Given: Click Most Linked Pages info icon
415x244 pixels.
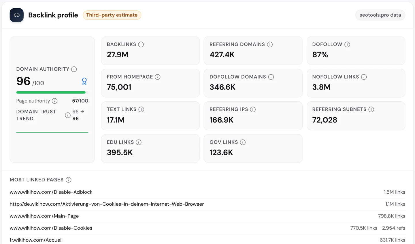Looking at the screenshot, I should (68, 180).
